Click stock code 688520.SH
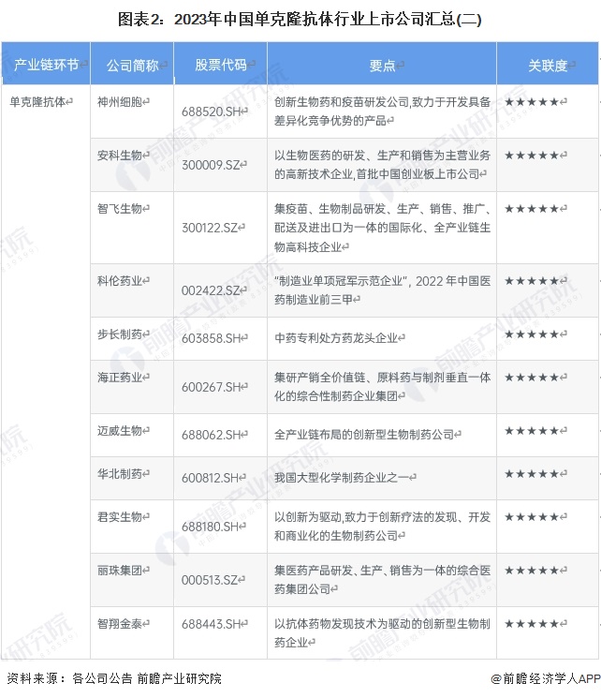 point(211,111)
